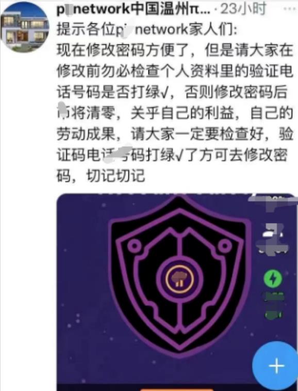The image size is (298, 391).
Task: Open the three-dot more options menu
Action: pos(289,9)
